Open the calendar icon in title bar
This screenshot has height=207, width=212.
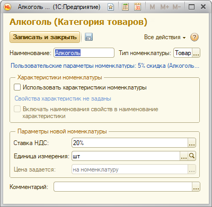pyautogui.click(x=138, y=7)
